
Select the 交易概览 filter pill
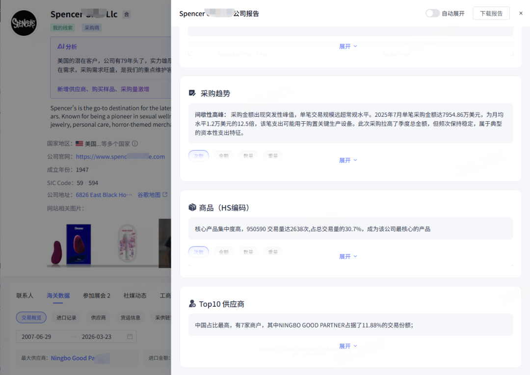(31, 318)
